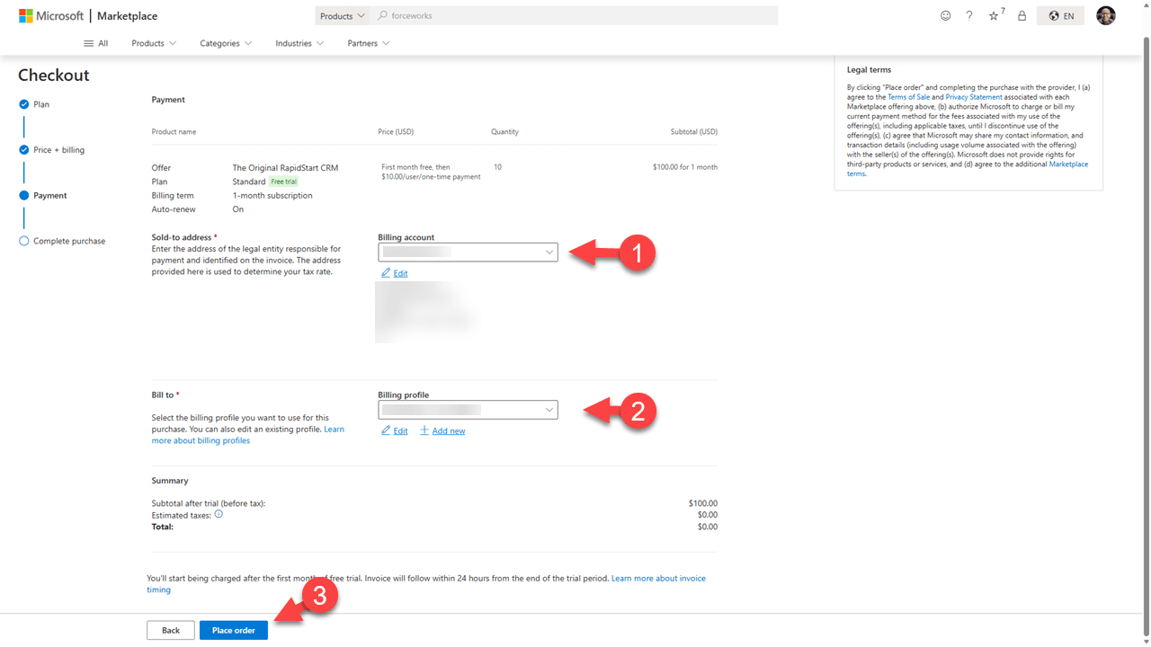Click the help question mark icon
Image resolution: width=1151 pixels, height=647 pixels.
(969, 16)
